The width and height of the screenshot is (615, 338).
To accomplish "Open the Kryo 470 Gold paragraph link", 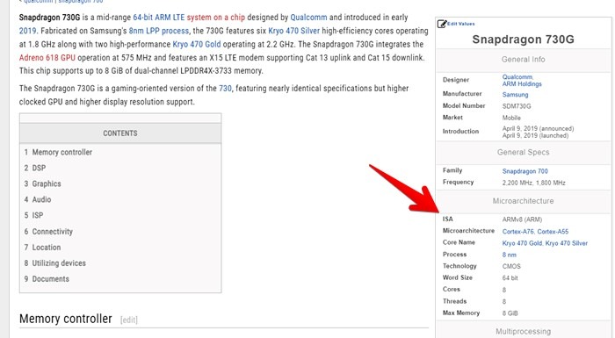I will tap(197, 44).
